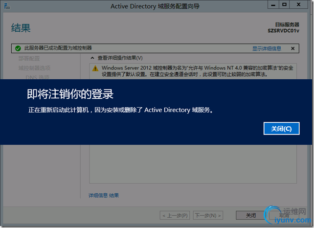Click the wizard application icon in title bar

7,6
